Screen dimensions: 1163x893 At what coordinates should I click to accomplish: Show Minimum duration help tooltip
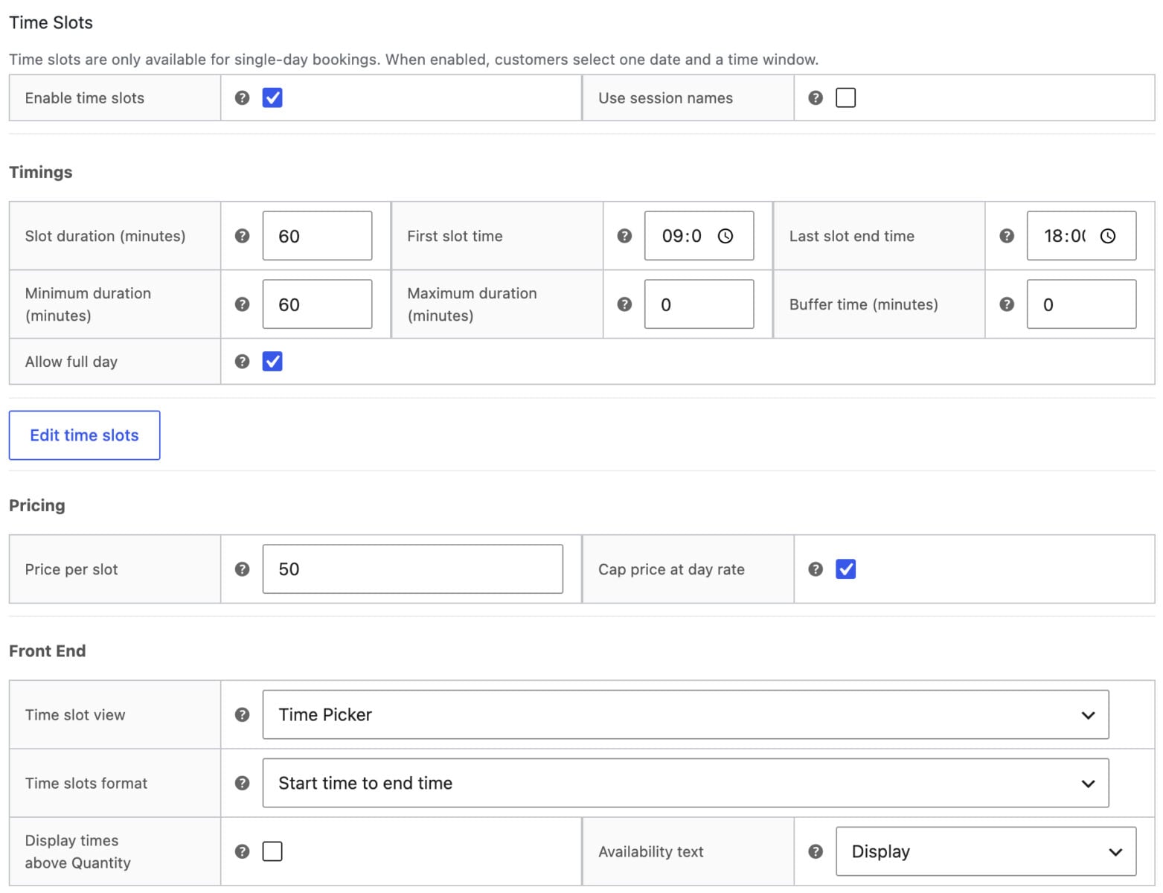tap(242, 304)
